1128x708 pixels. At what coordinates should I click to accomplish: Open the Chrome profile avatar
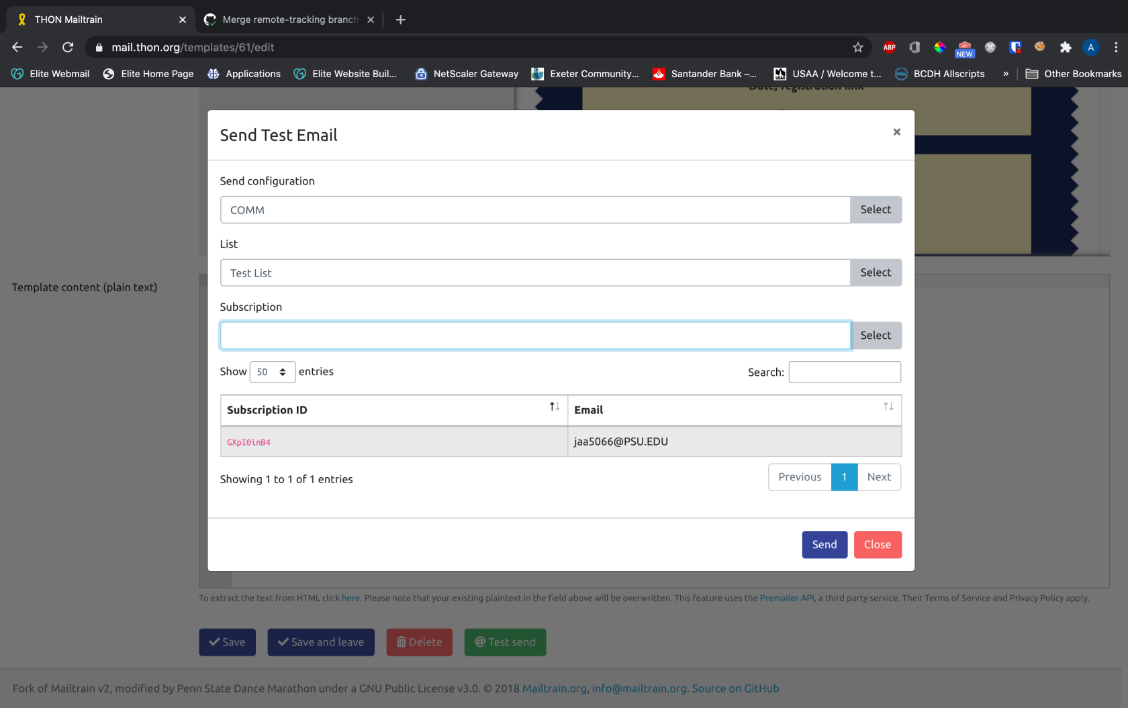[x=1090, y=47]
